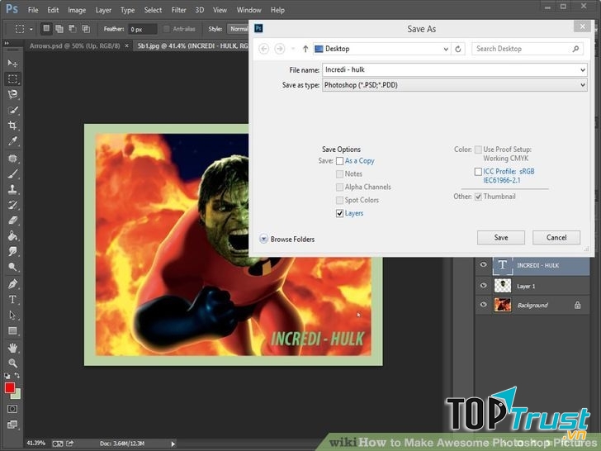Select the Horizontal Type tool
Image resolution: width=601 pixels, height=451 pixels.
coord(12,300)
